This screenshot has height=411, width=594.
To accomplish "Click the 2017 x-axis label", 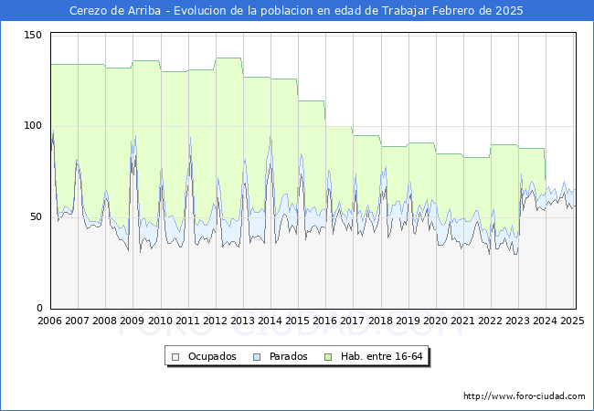I will [x=353, y=321].
